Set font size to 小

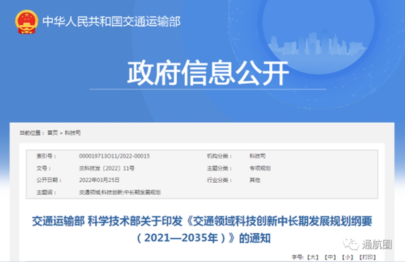[x=347, y=257]
